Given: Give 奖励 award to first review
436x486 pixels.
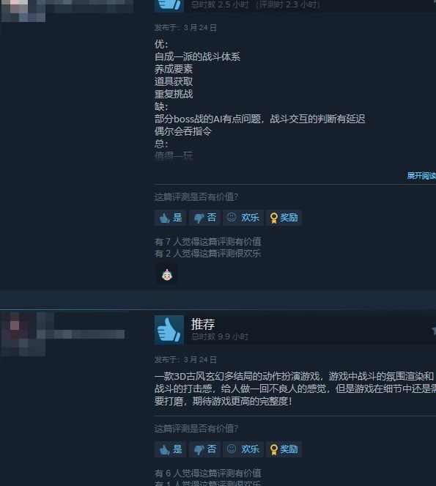Looking at the screenshot, I should [x=284, y=218].
